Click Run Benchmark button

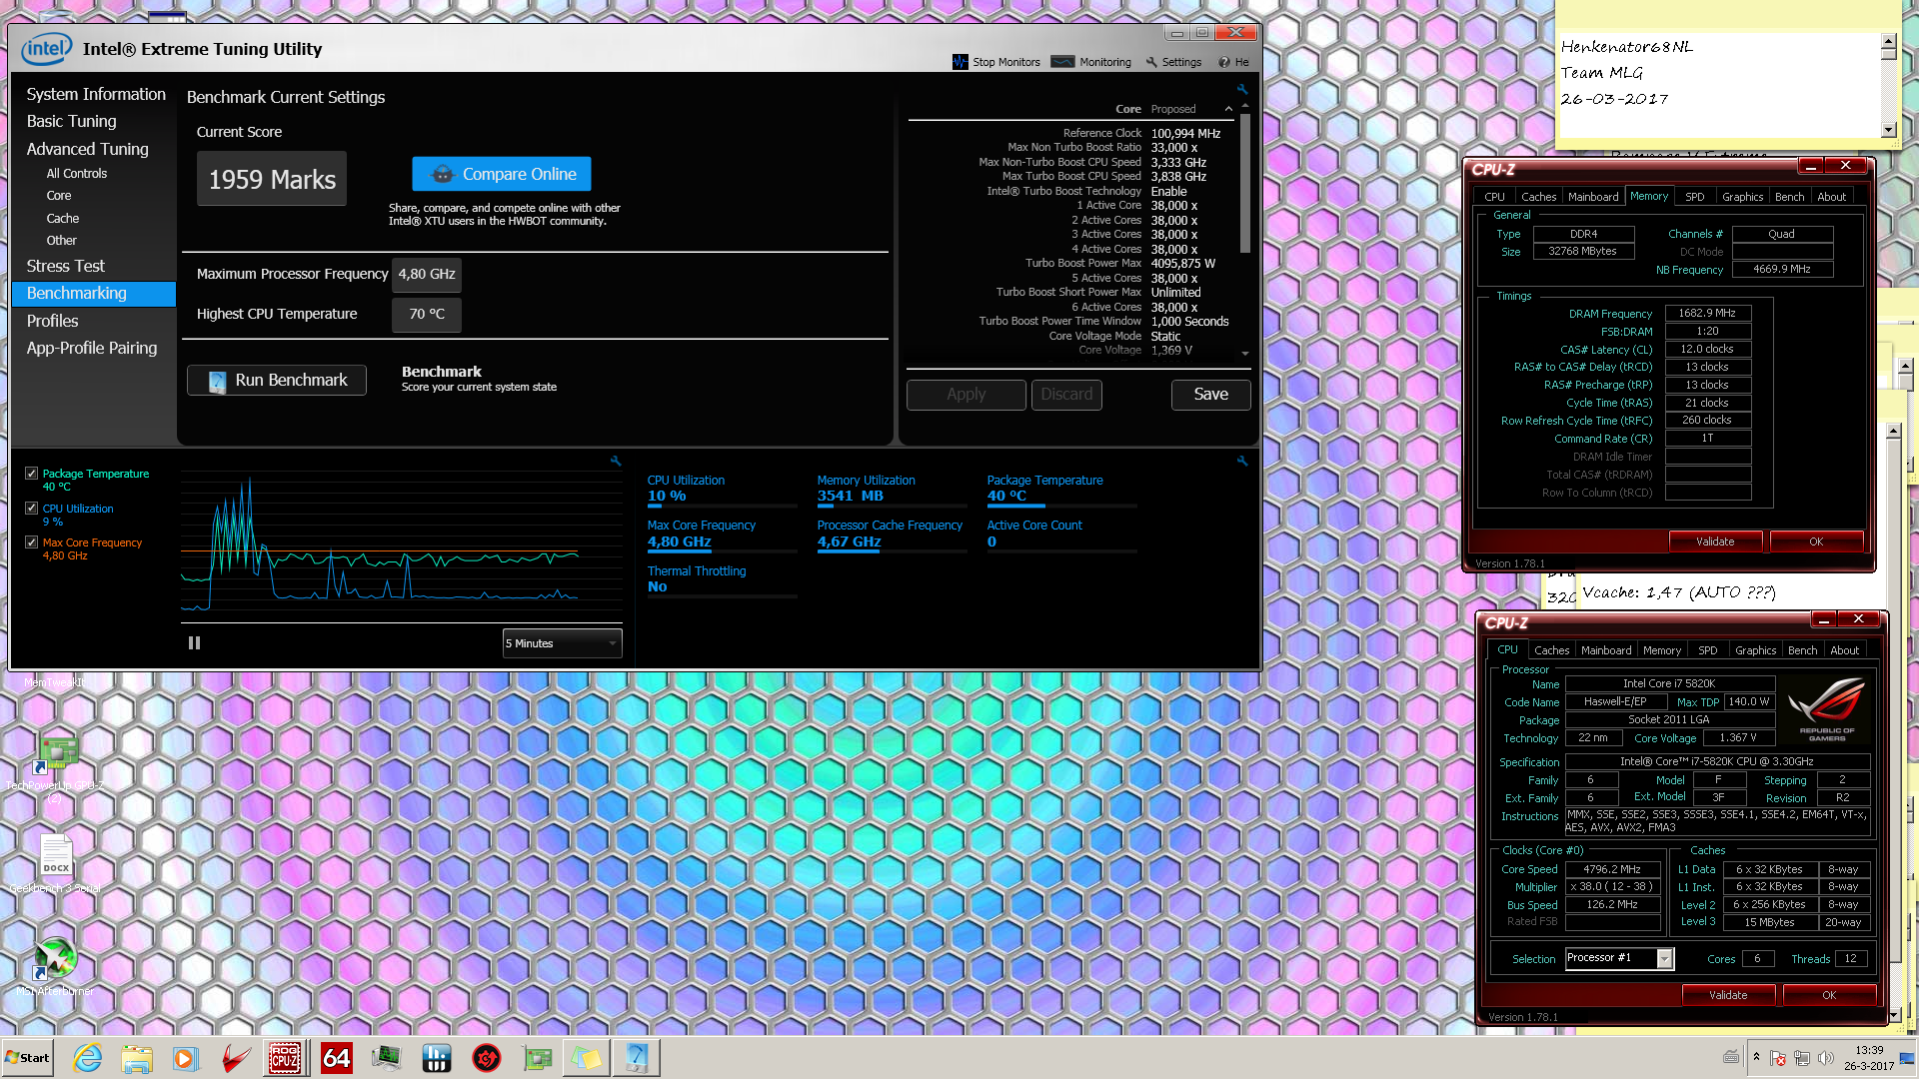[x=277, y=380]
